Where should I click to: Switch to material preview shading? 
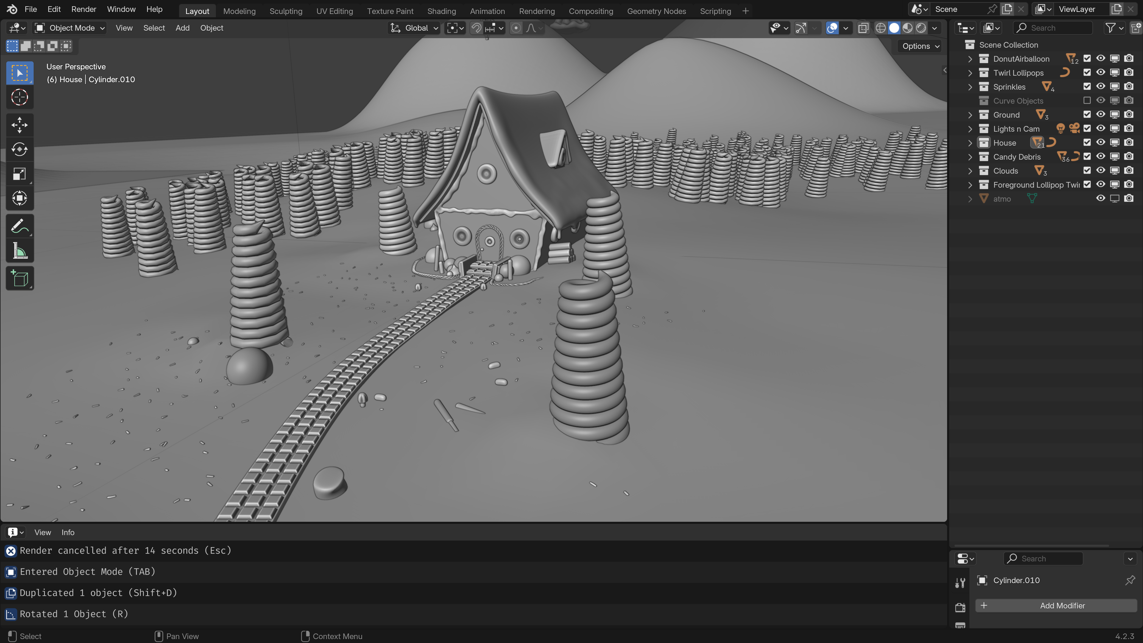click(907, 28)
